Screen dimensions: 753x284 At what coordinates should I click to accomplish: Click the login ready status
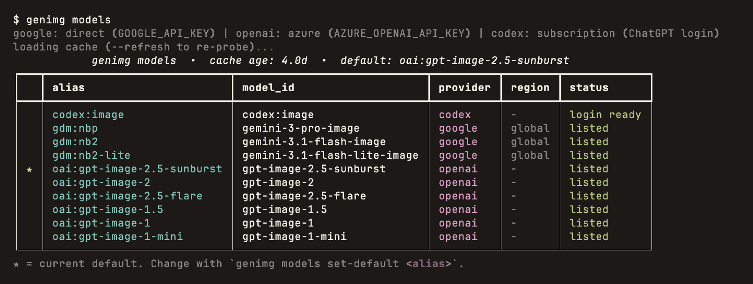click(605, 115)
